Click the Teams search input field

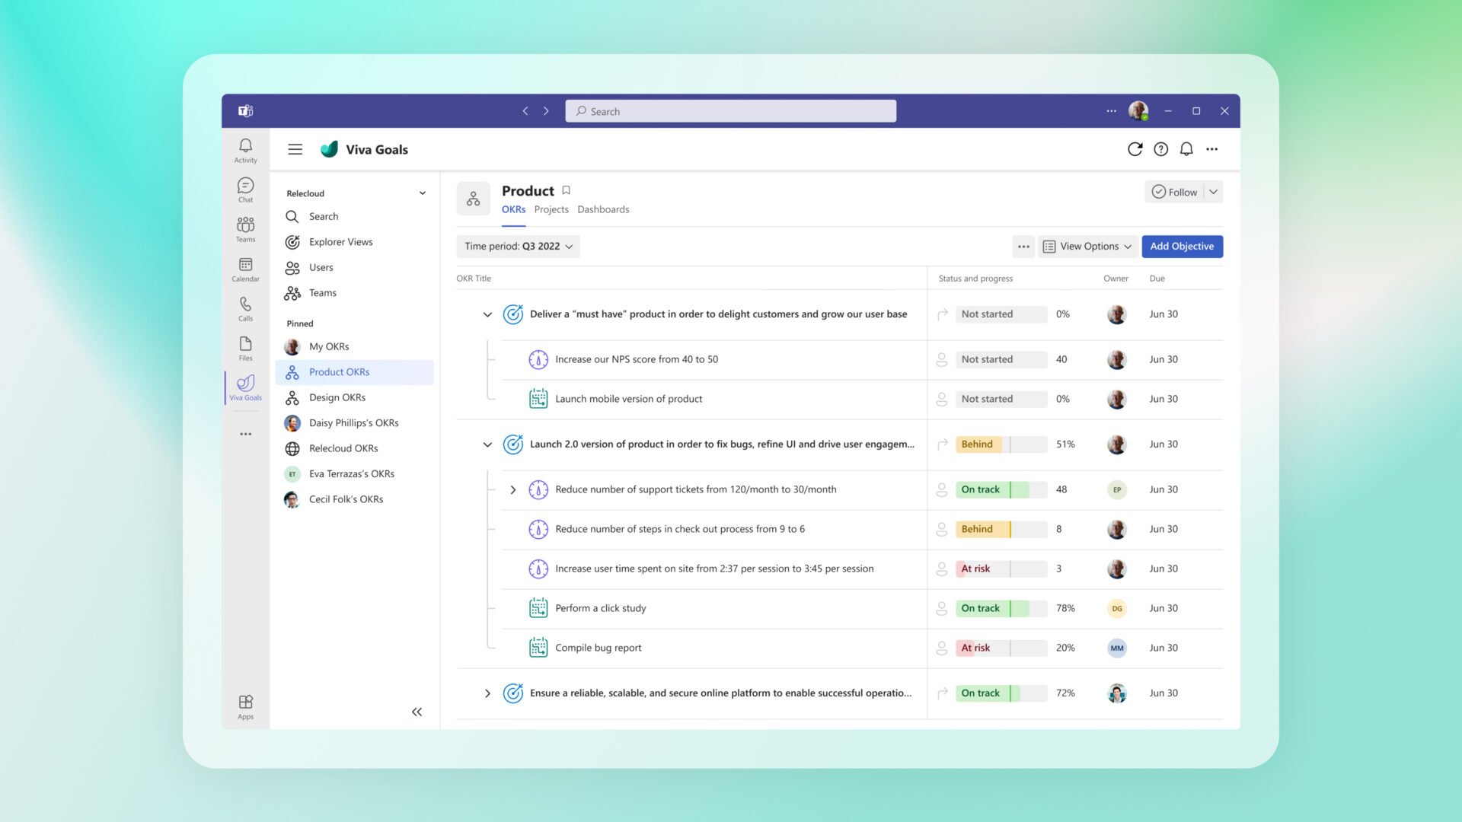[x=730, y=111]
